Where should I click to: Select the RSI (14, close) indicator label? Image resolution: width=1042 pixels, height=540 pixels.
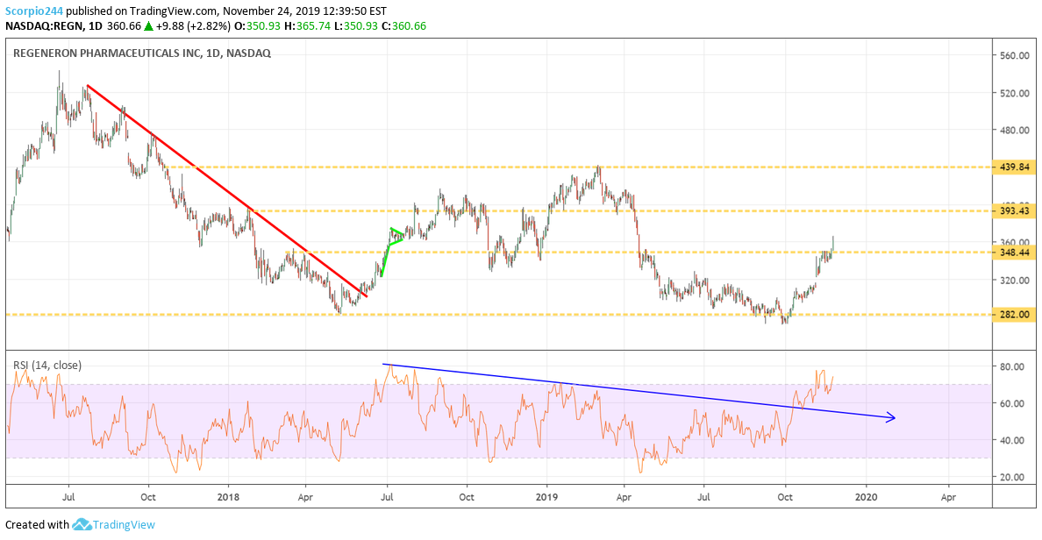[47, 366]
